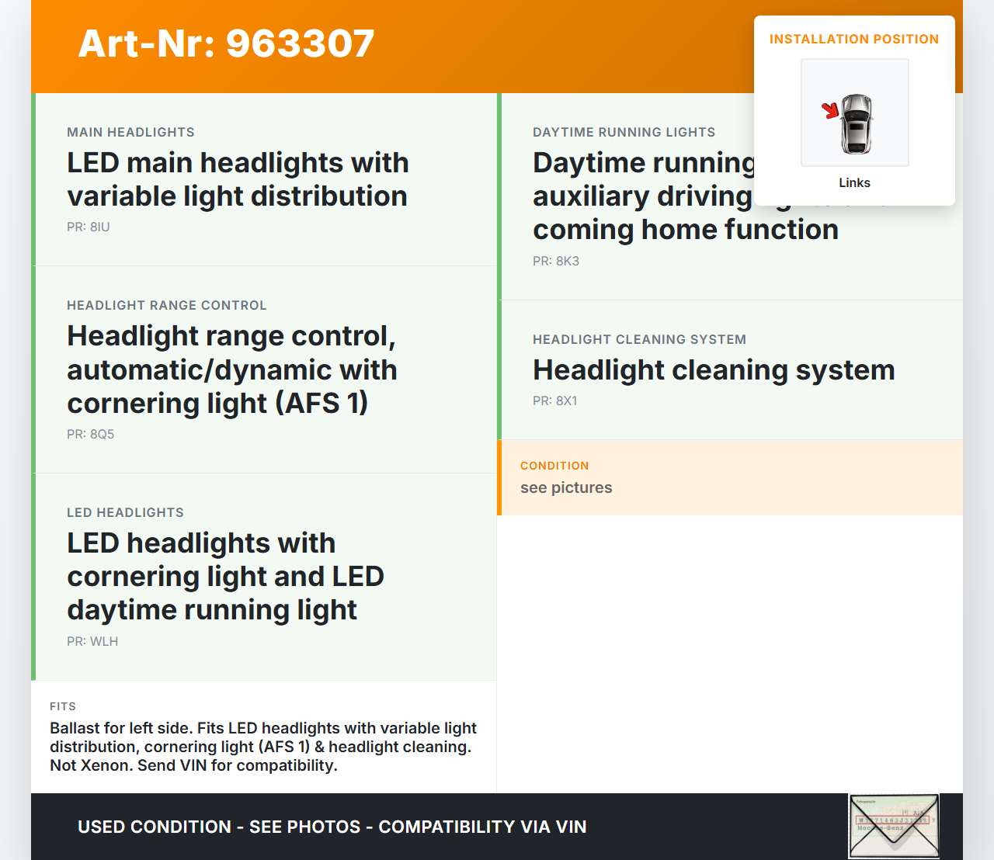Click the small uppercase "LED HEADLIGHTS" label
The width and height of the screenshot is (994, 860).
(125, 512)
